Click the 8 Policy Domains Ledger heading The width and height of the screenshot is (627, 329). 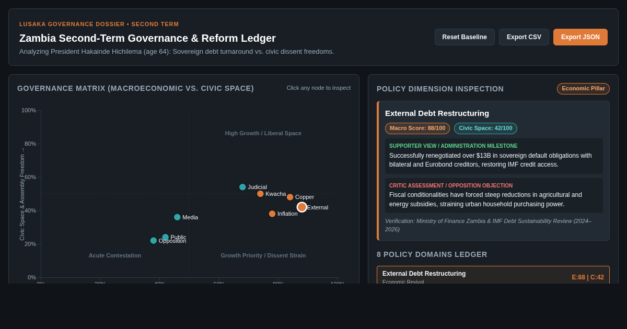(432, 254)
